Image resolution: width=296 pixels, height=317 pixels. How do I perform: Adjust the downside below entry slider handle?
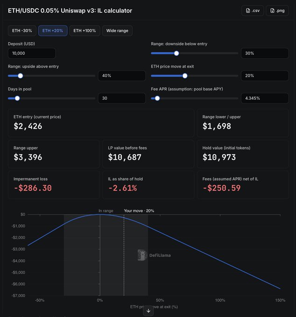point(176,53)
